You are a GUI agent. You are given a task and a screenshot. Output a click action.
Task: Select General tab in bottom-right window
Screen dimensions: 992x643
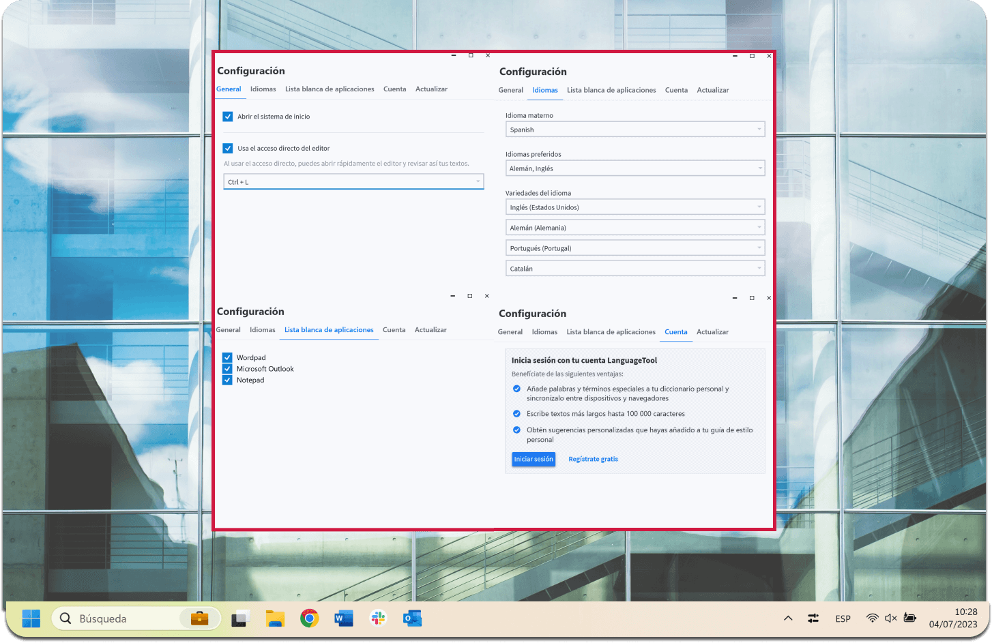click(510, 332)
